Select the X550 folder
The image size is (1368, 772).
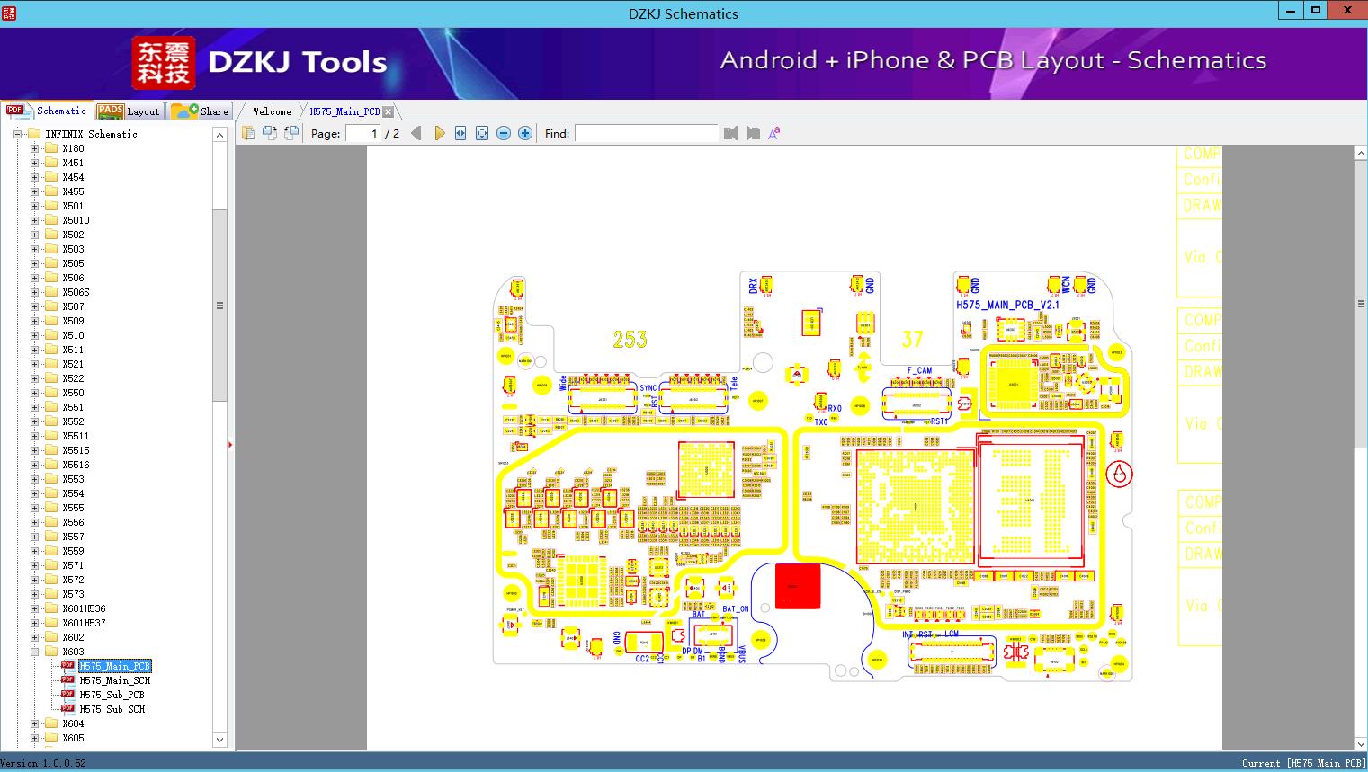[73, 393]
